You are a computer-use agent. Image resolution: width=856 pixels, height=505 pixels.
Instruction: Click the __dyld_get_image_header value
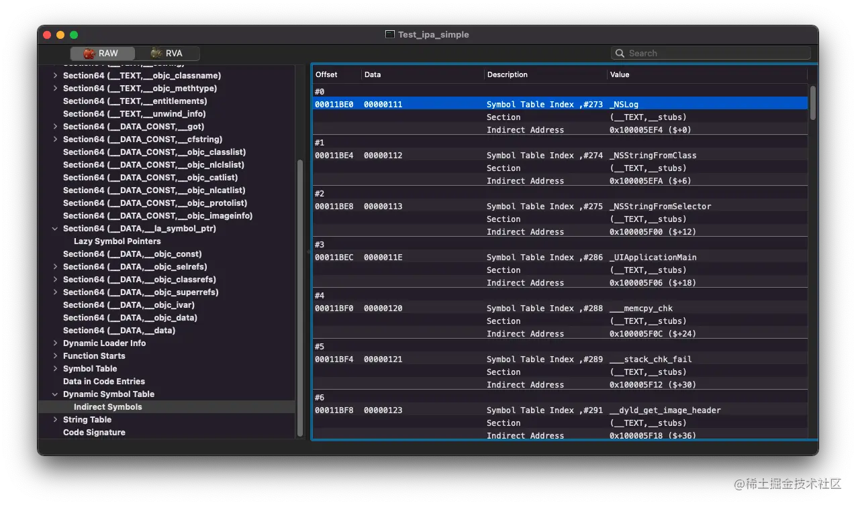(665, 410)
